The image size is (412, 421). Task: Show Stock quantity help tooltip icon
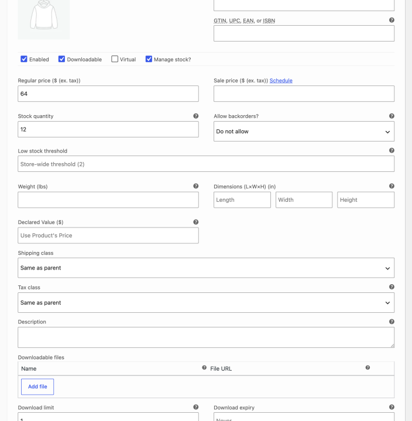click(x=195, y=116)
